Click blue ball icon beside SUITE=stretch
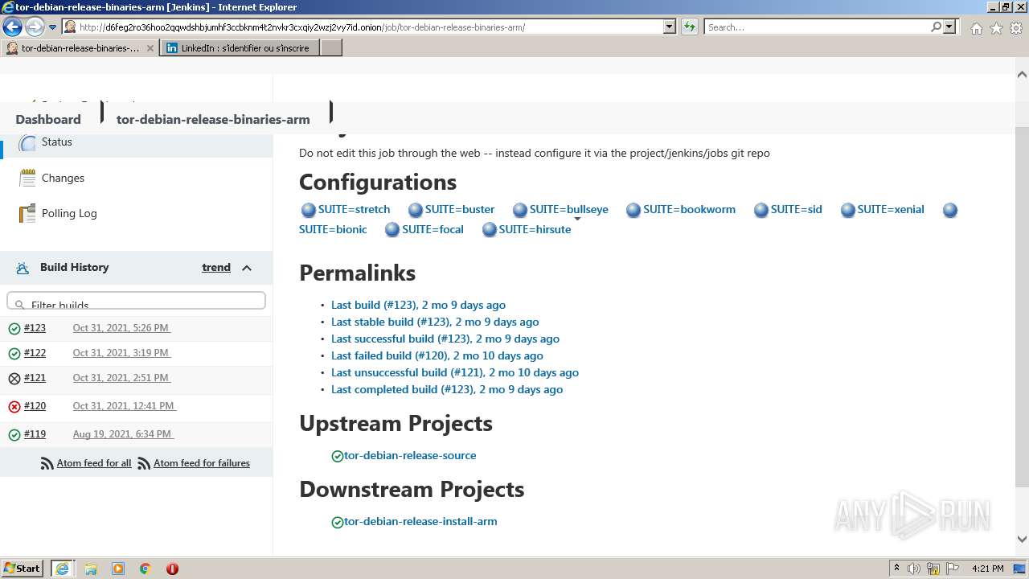The height and width of the screenshot is (579, 1029). coord(309,210)
